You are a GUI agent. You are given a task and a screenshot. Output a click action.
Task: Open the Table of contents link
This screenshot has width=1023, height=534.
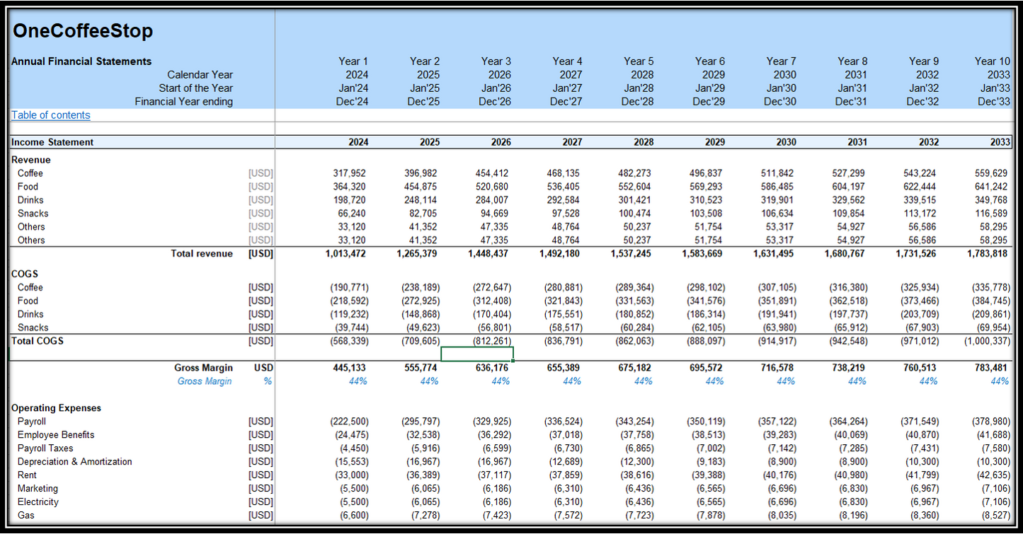(x=51, y=115)
